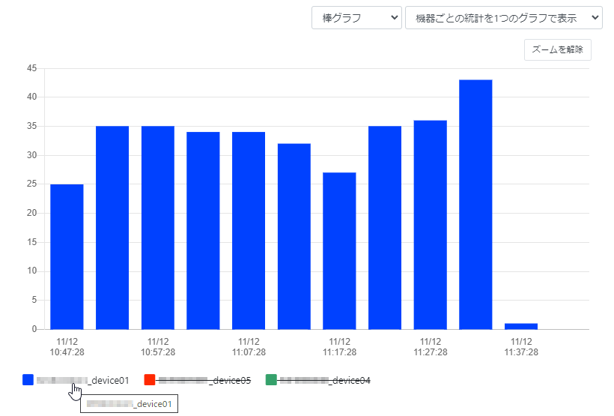Viewport: 614px width, 416px height.
Task: Open the 機器ごとの統計を1つのグラフで表示 dropdown
Action: (504, 18)
